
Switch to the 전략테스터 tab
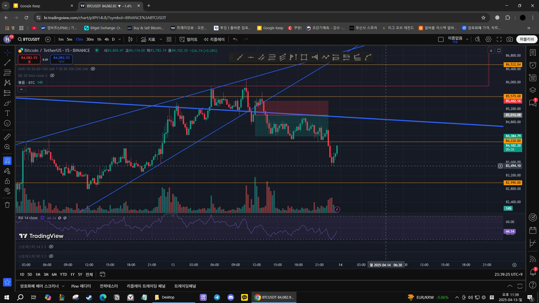click(x=109, y=286)
